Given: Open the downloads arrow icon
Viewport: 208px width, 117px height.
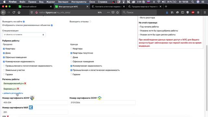Looking at the screenshot, I should click(167, 12).
